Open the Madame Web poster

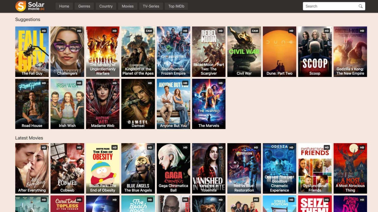coord(103,104)
